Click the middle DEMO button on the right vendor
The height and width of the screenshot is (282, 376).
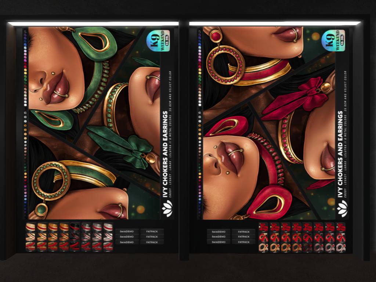218,237
